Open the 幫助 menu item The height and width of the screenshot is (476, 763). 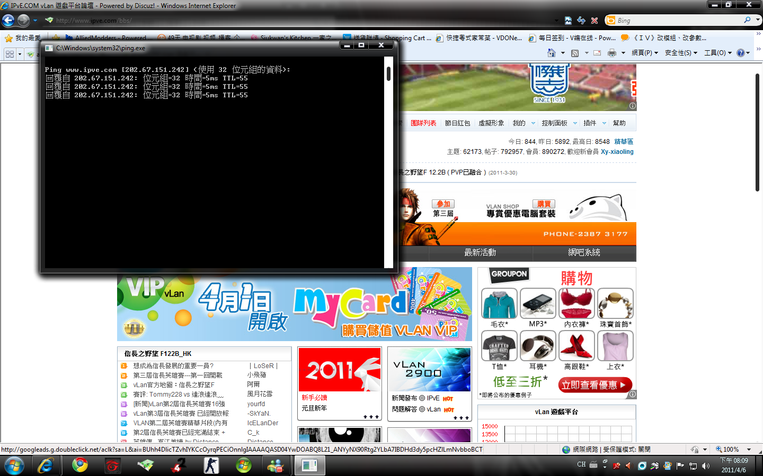pyautogui.click(x=619, y=123)
